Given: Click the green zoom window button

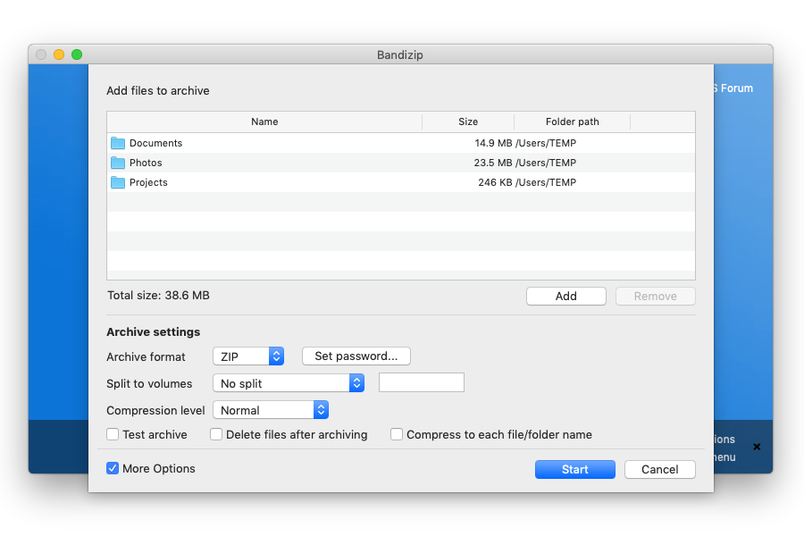Looking at the screenshot, I should (x=77, y=54).
